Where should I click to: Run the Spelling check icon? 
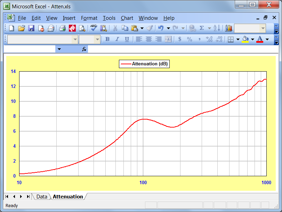[94, 28]
